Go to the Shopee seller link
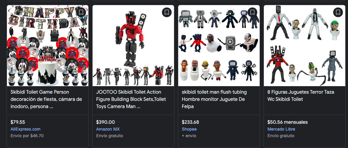Image resolution: width=348 pixels, height=148 pixels. (x=189, y=129)
